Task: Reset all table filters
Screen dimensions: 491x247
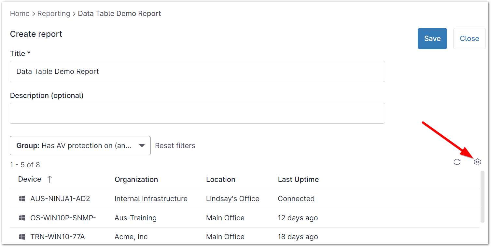Action: pos(175,145)
